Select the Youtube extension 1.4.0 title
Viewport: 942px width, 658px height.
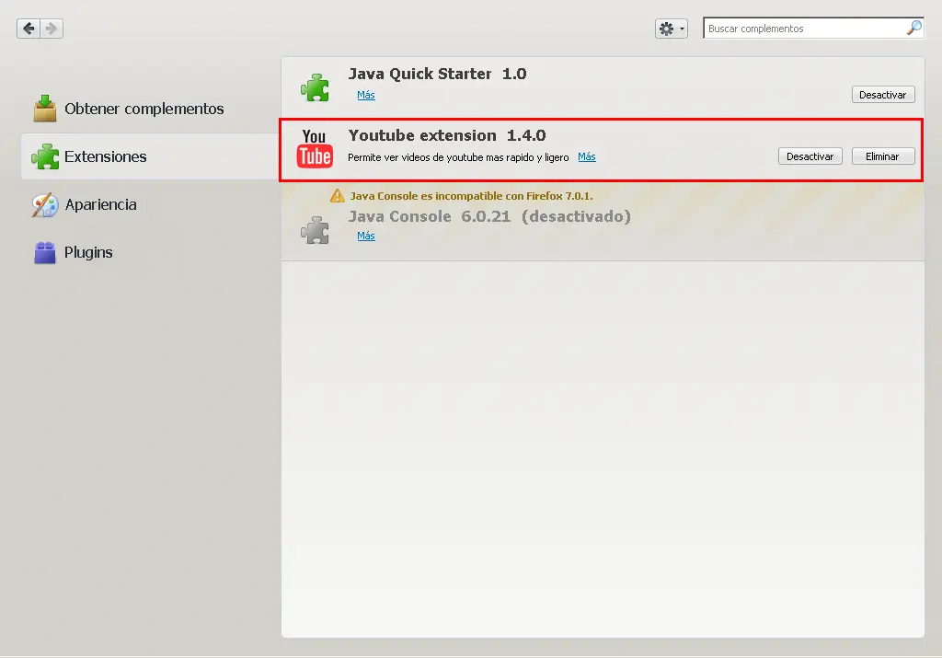tap(447, 136)
